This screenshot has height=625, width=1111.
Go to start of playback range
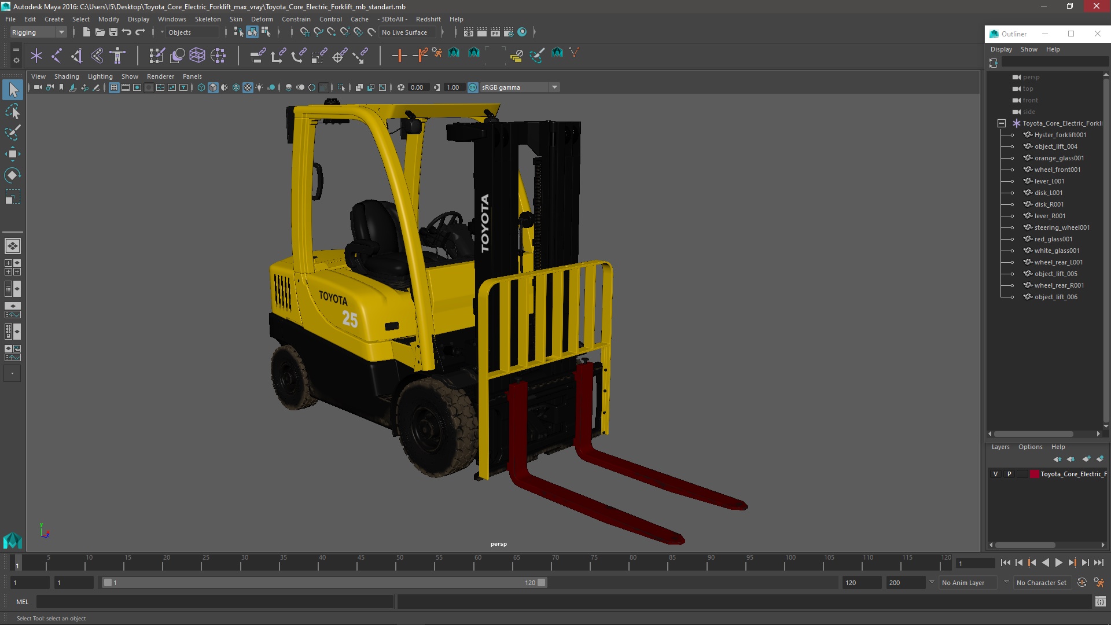pos(1006,562)
